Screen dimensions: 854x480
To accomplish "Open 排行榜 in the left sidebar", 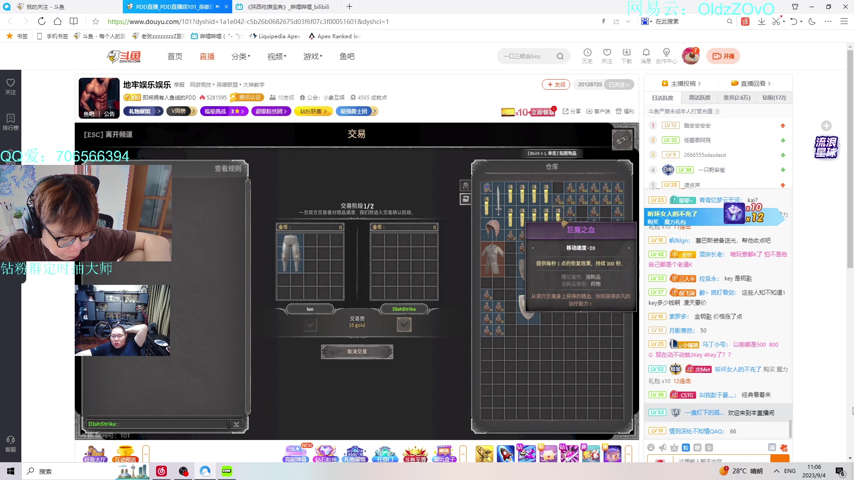I will (x=11, y=122).
